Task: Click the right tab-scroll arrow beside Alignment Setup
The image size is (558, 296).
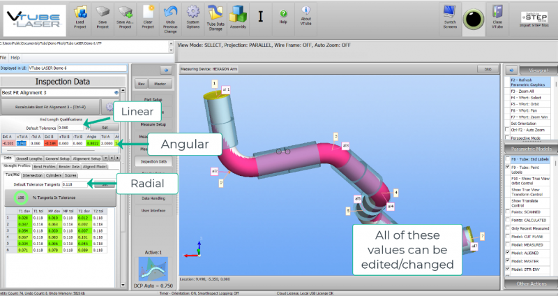Action: pyautogui.click(x=117, y=158)
